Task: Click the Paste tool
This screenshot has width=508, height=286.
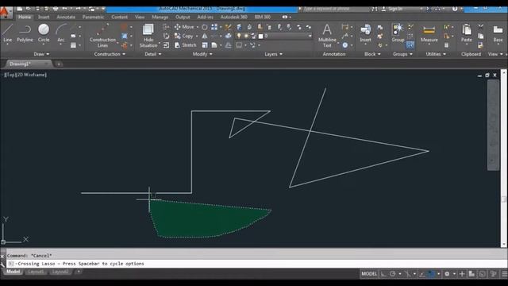Action: pos(467,33)
